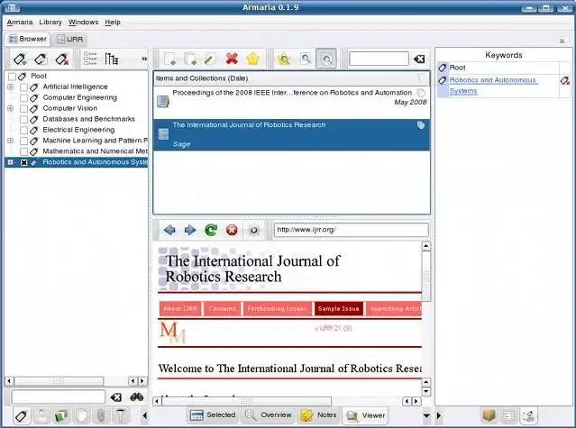Click the edit keyword tag icon

41,59
